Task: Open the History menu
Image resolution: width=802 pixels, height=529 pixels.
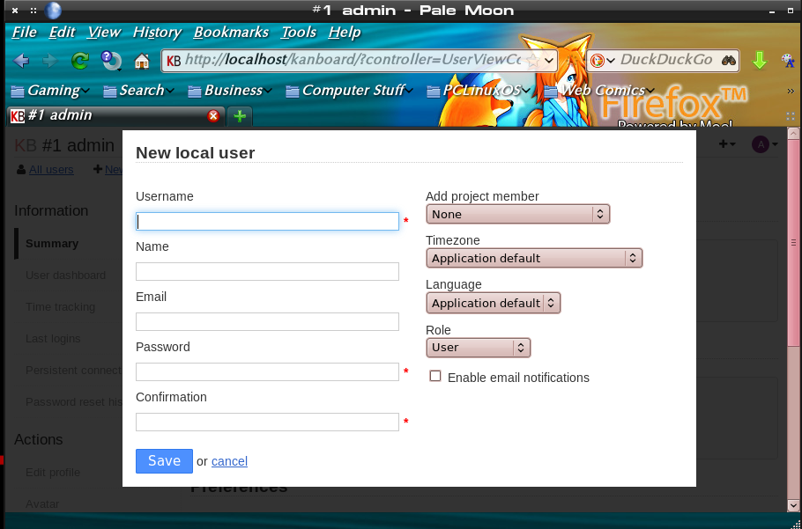Action: [x=157, y=33]
